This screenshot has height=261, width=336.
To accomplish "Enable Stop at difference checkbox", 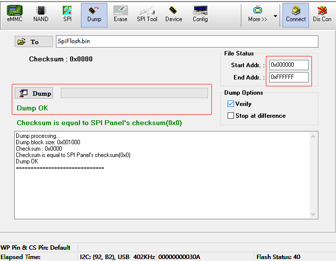I will tap(231, 116).
